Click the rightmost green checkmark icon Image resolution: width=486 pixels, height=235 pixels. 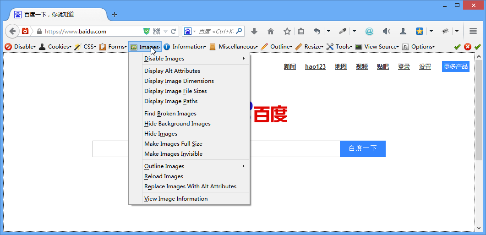pos(478,47)
